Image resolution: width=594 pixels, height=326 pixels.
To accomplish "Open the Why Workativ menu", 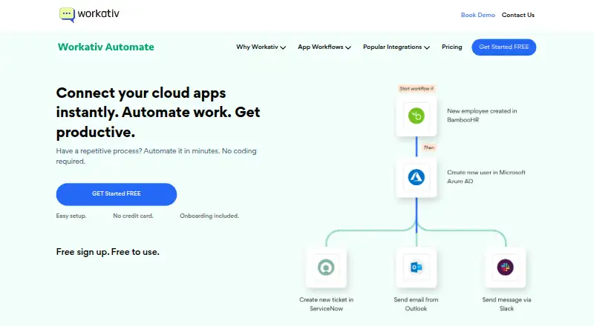I will point(261,47).
